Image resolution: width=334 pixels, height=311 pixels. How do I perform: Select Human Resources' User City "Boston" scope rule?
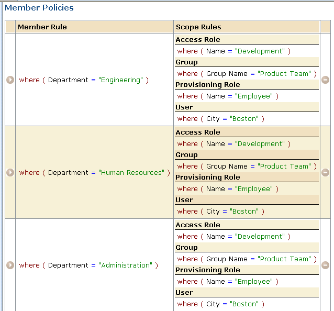220,212
